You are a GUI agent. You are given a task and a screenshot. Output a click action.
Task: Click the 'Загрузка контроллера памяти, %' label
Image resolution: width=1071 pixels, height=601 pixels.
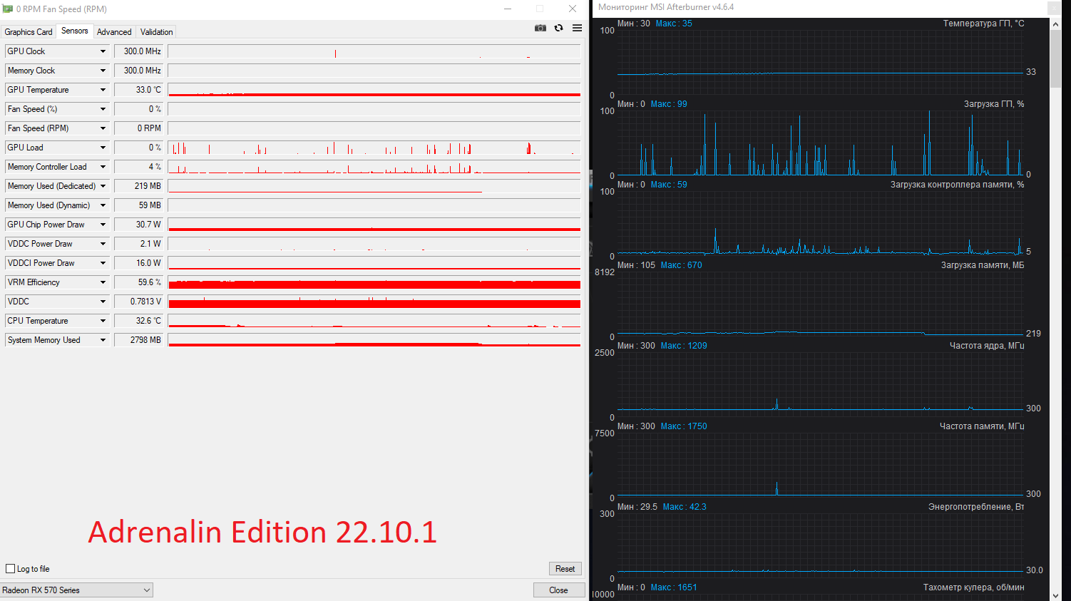(x=957, y=185)
